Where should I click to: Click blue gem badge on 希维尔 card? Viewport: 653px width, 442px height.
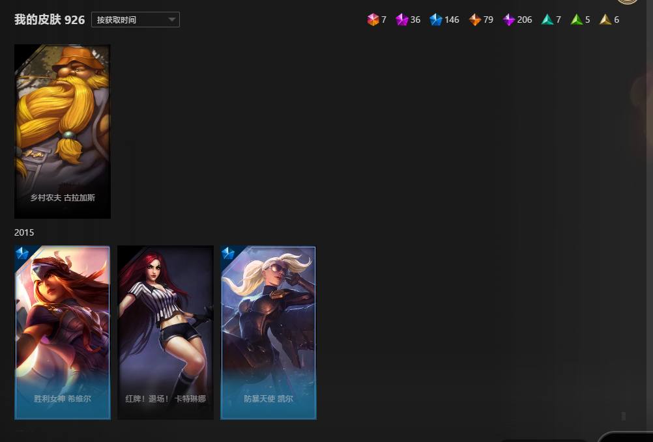coord(22,253)
